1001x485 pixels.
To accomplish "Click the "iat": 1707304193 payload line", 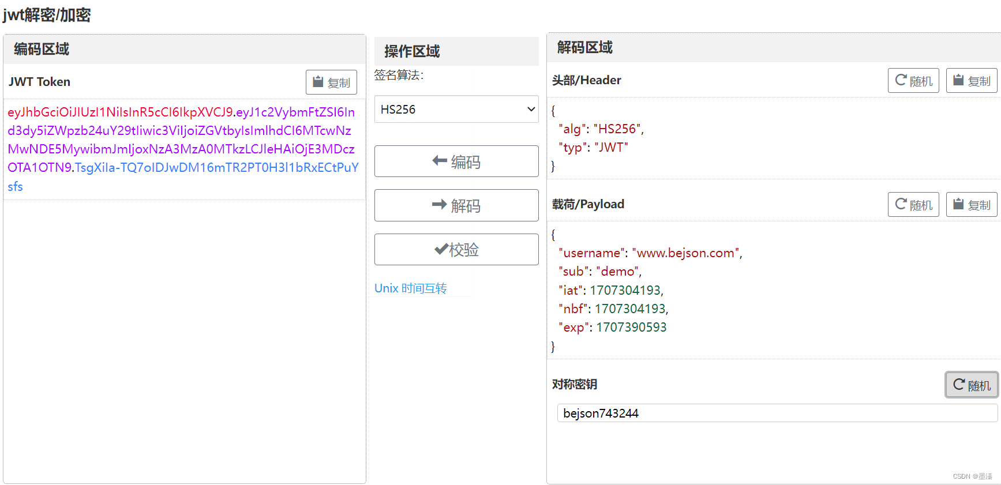I will (611, 290).
